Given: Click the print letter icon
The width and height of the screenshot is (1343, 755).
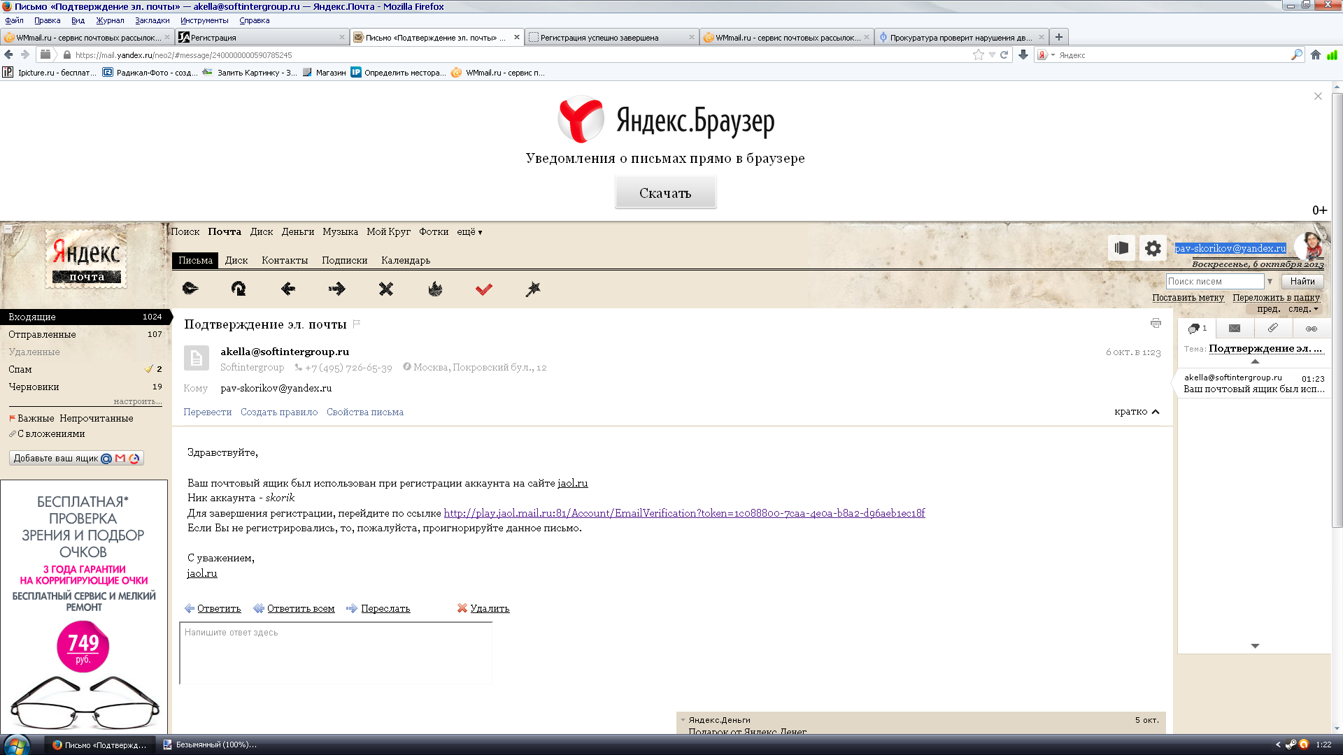Looking at the screenshot, I should coord(1156,323).
